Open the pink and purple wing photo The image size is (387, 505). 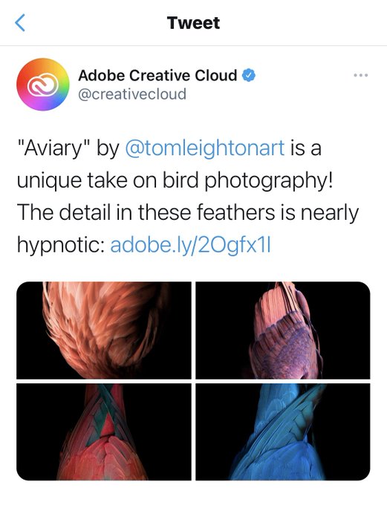283,330
